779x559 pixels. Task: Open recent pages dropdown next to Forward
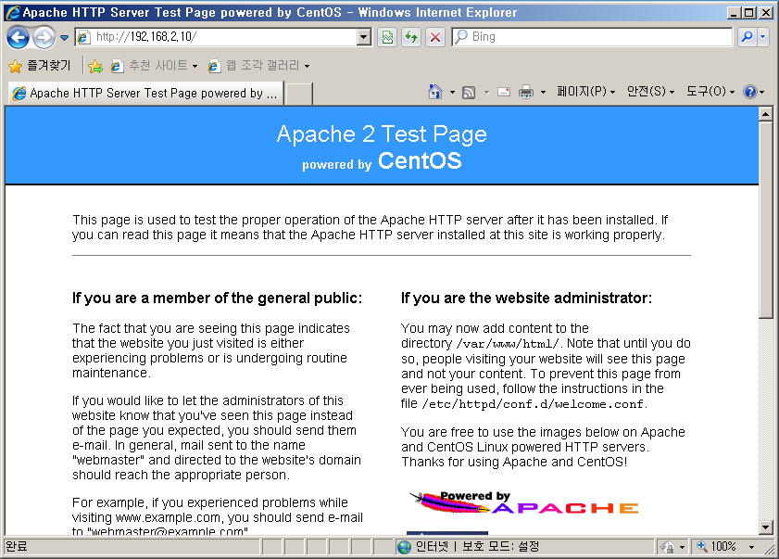(x=64, y=37)
